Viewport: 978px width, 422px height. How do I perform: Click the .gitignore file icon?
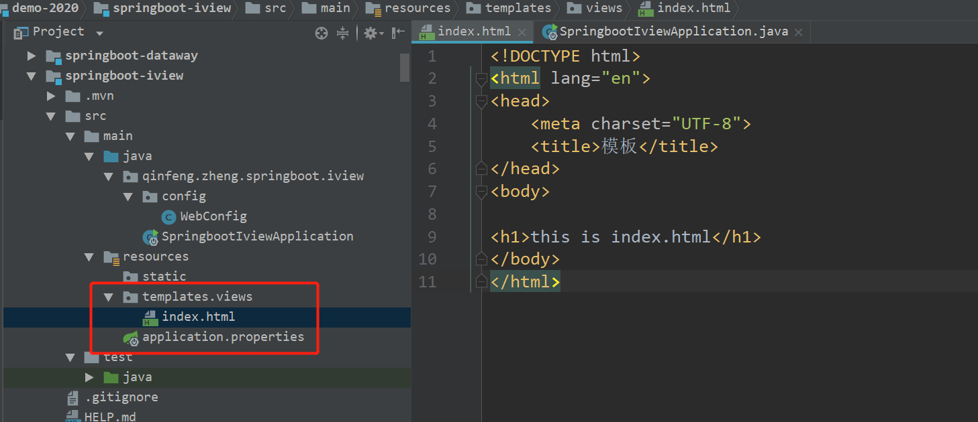click(x=72, y=398)
